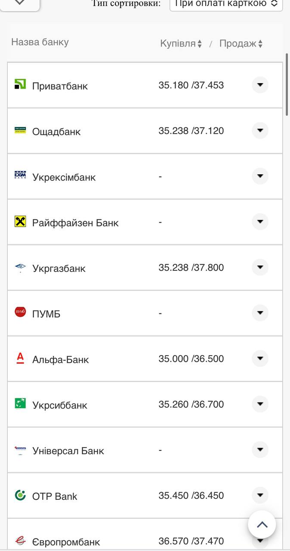The width and height of the screenshot is (290, 551).
Task: Click the Приватбанк logo icon
Action: pyautogui.click(x=20, y=84)
